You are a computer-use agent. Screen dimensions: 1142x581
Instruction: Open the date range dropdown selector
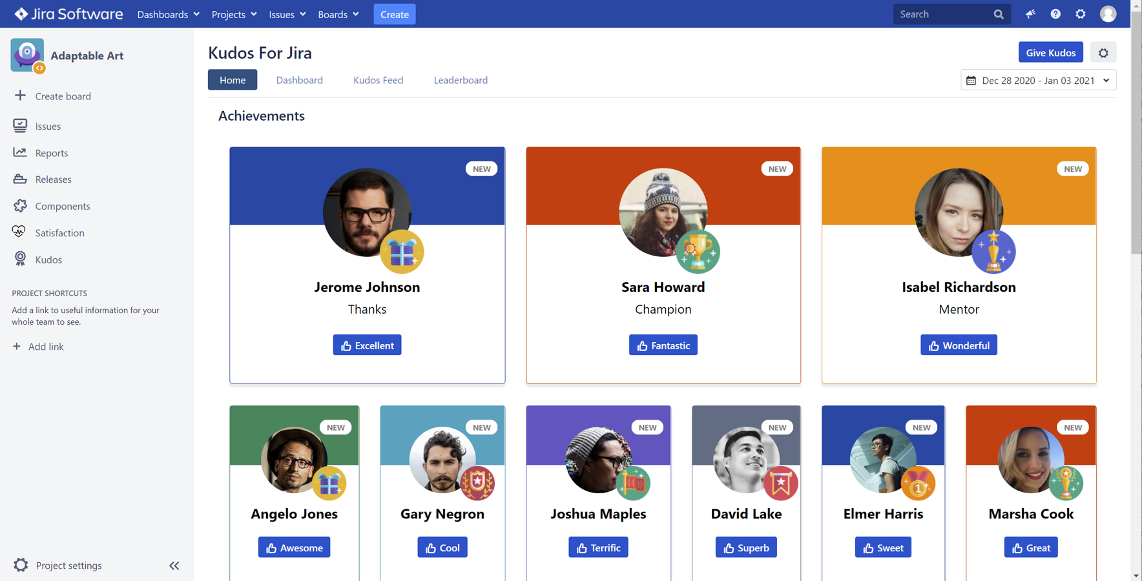(x=1038, y=80)
